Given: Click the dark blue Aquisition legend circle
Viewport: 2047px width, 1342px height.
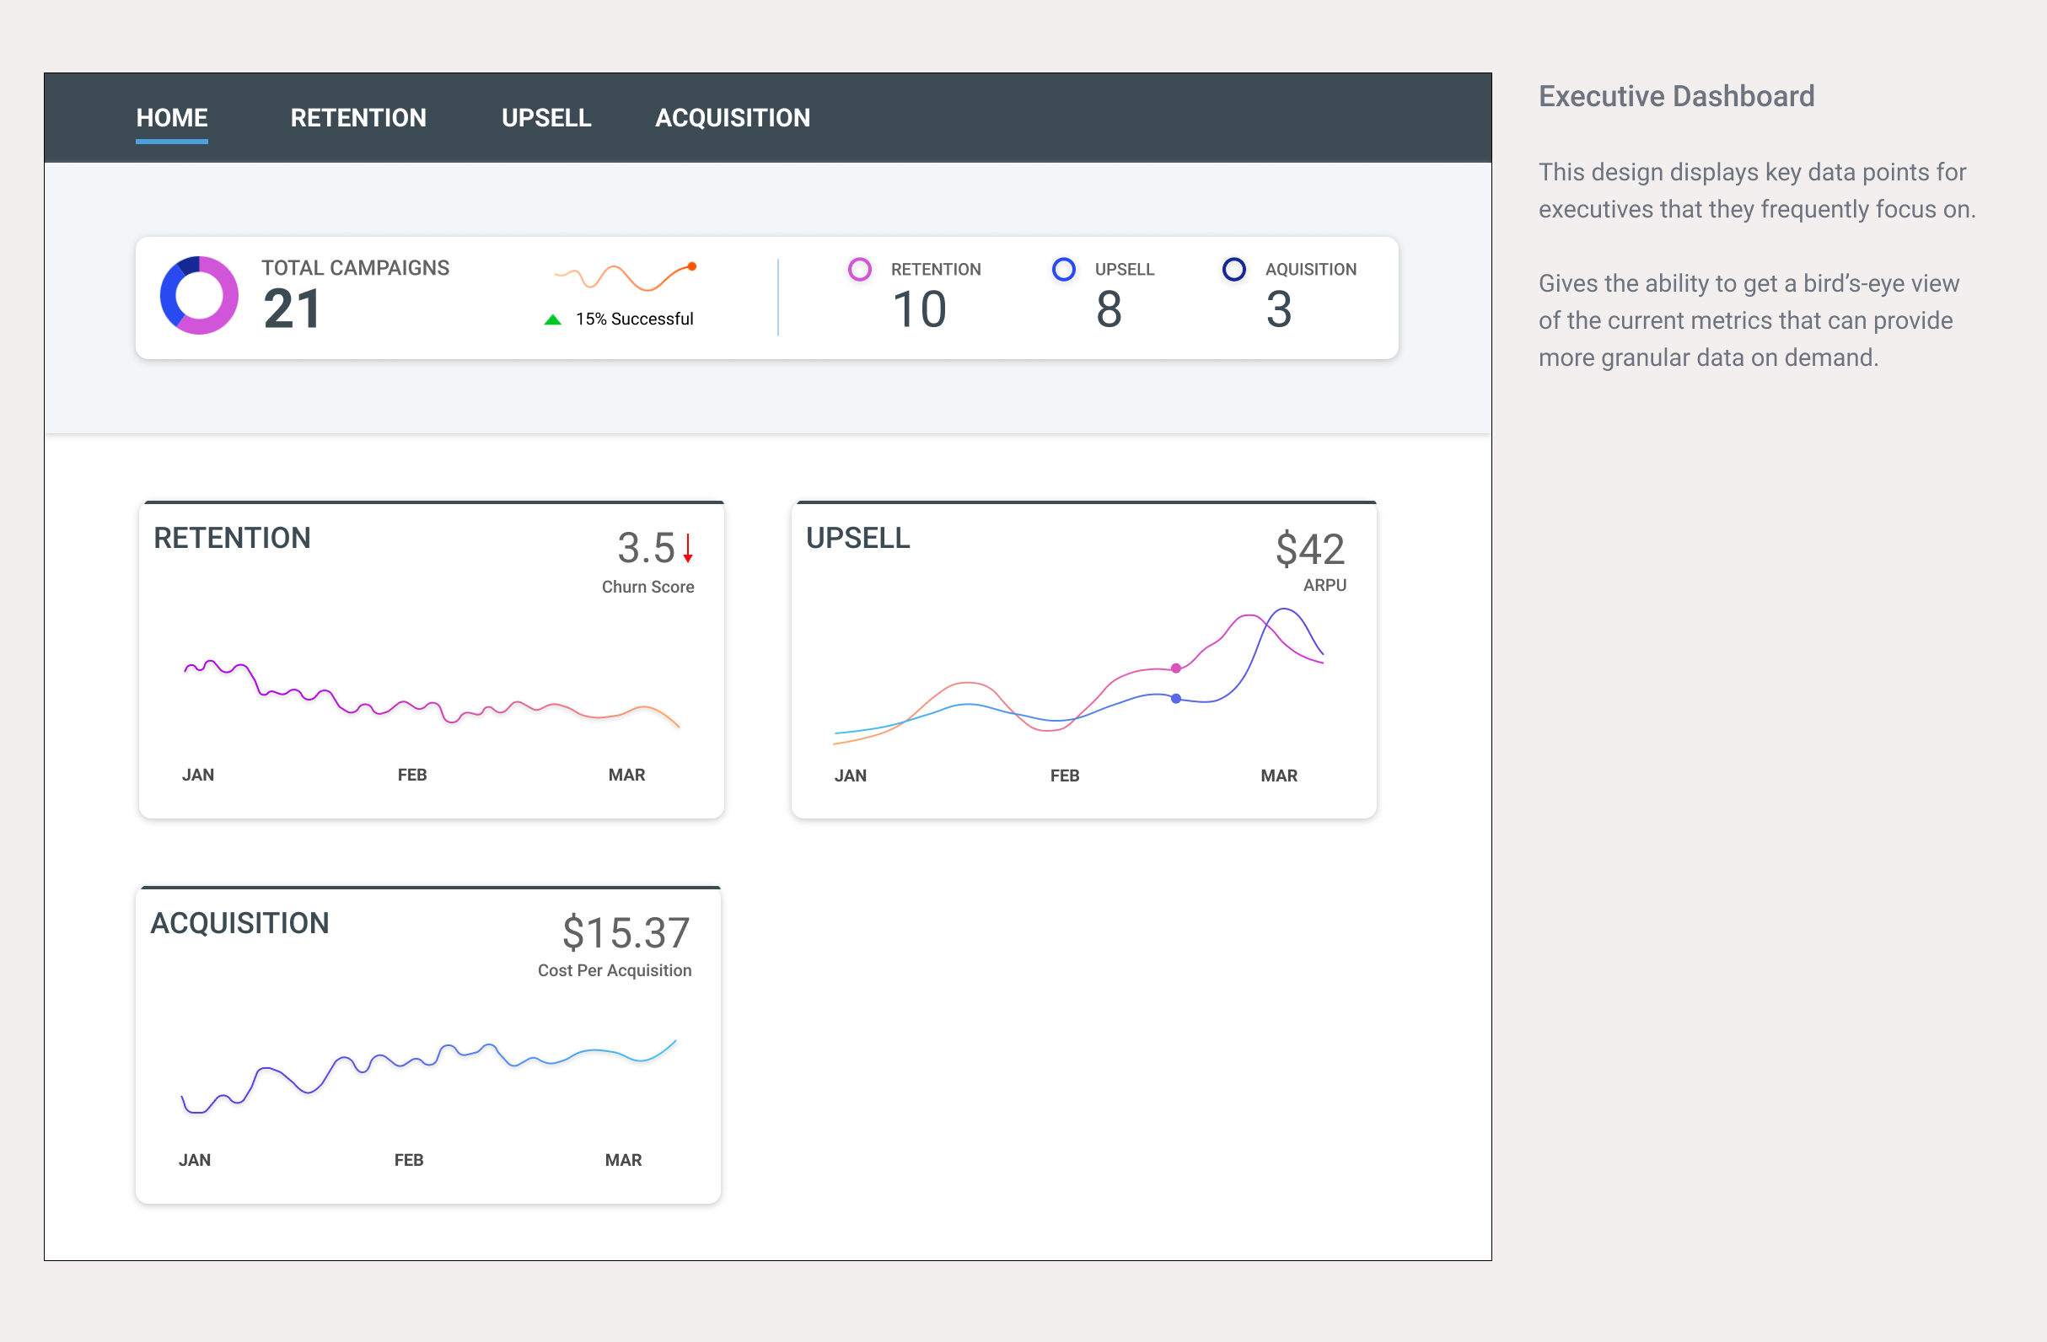Looking at the screenshot, I should point(1233,269).
